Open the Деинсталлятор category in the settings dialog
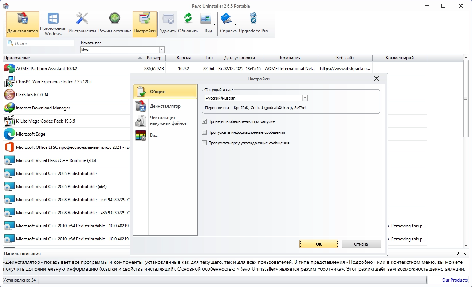The width and height of the screenshot is (472, 287). 165,106
